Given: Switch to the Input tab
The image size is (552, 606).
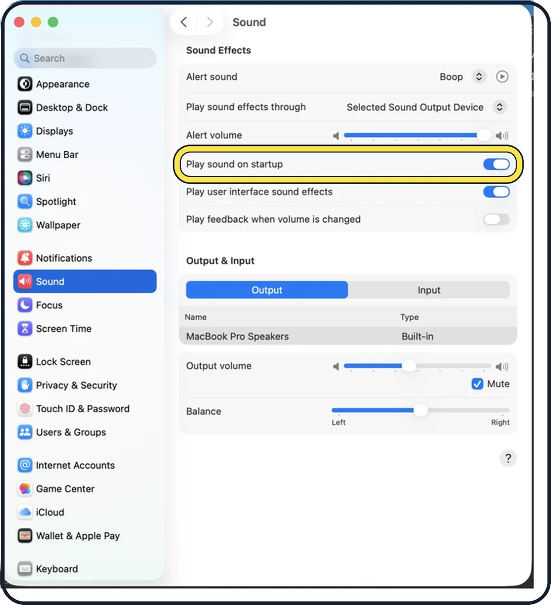Looking at the screenshot, I should click(x=429, y=290).
